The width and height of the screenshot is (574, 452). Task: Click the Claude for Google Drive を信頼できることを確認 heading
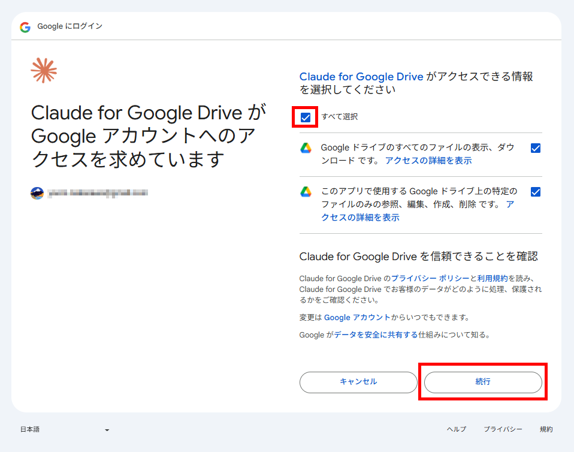tap(418, 257)
